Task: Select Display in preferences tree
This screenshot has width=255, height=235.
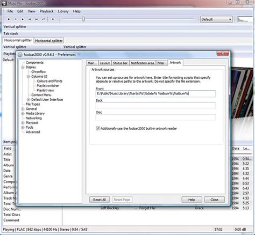Action: click(31, 67)
